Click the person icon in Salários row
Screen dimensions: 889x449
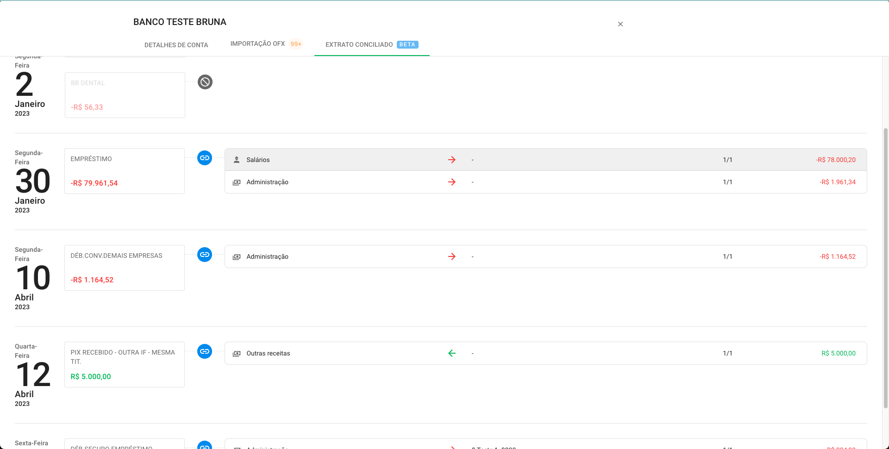click(x=237, y=160)
